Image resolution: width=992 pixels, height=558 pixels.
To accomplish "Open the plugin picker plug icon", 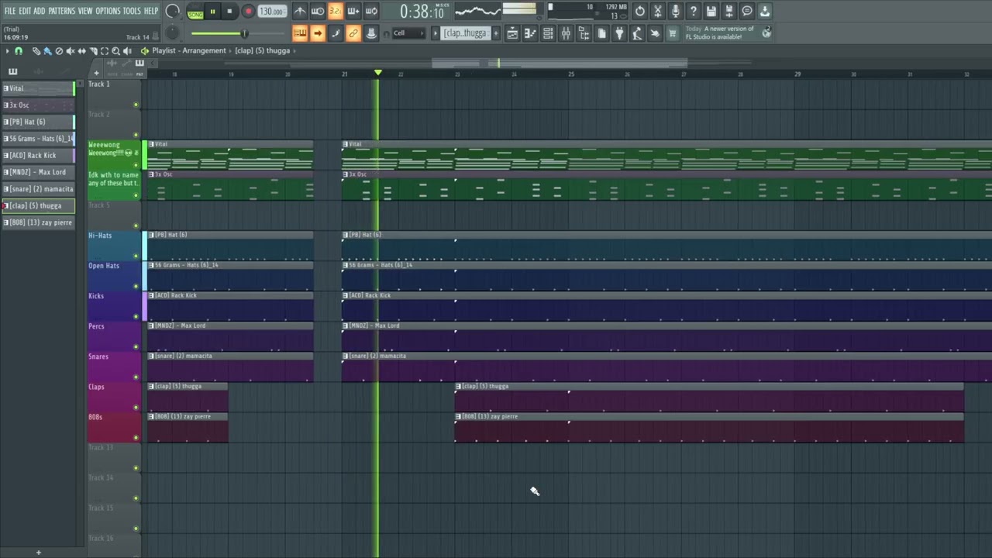I will 619,33.
